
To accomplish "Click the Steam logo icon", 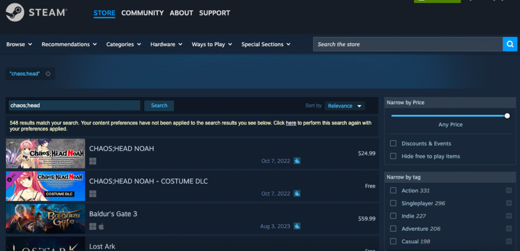I will pos(15,13).
